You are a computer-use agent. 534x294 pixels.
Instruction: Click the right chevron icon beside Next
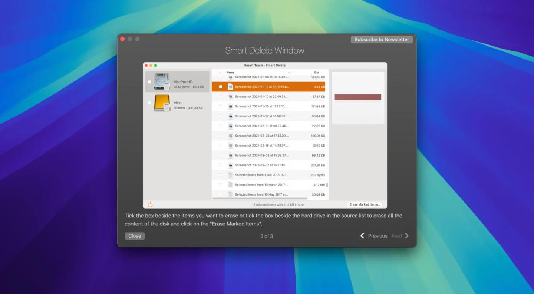click(407, 236)
